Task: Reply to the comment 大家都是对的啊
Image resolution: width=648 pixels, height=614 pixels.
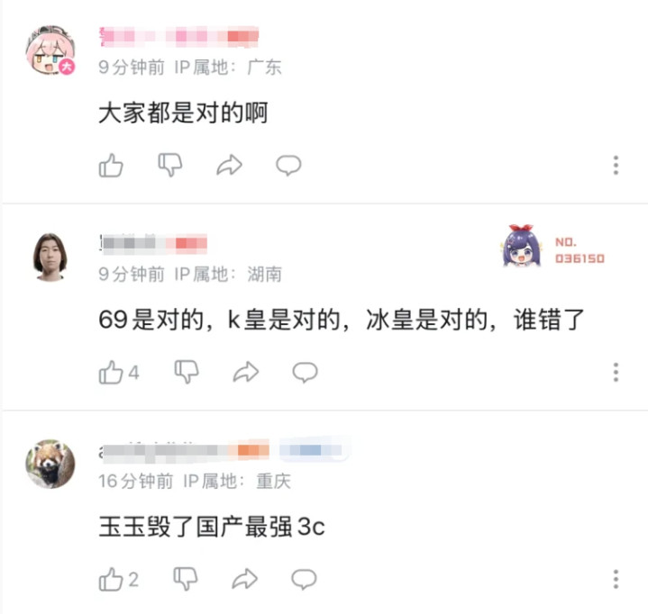Action: pos(288,166)
